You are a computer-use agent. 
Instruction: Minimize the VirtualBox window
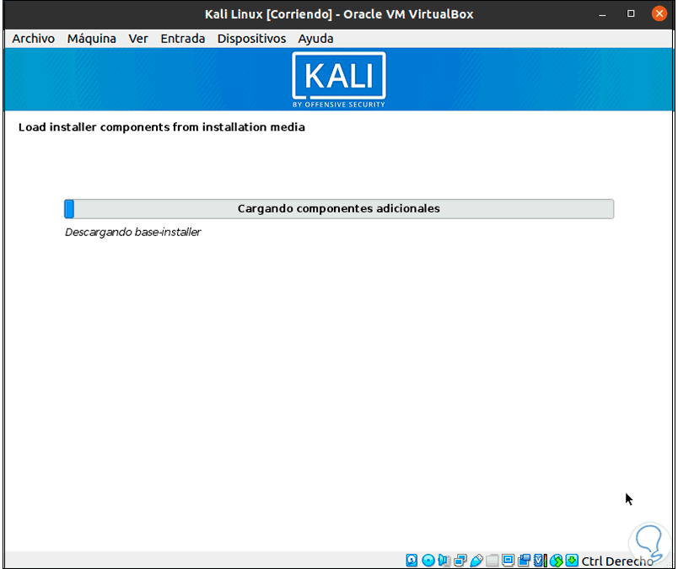(602, 13)
